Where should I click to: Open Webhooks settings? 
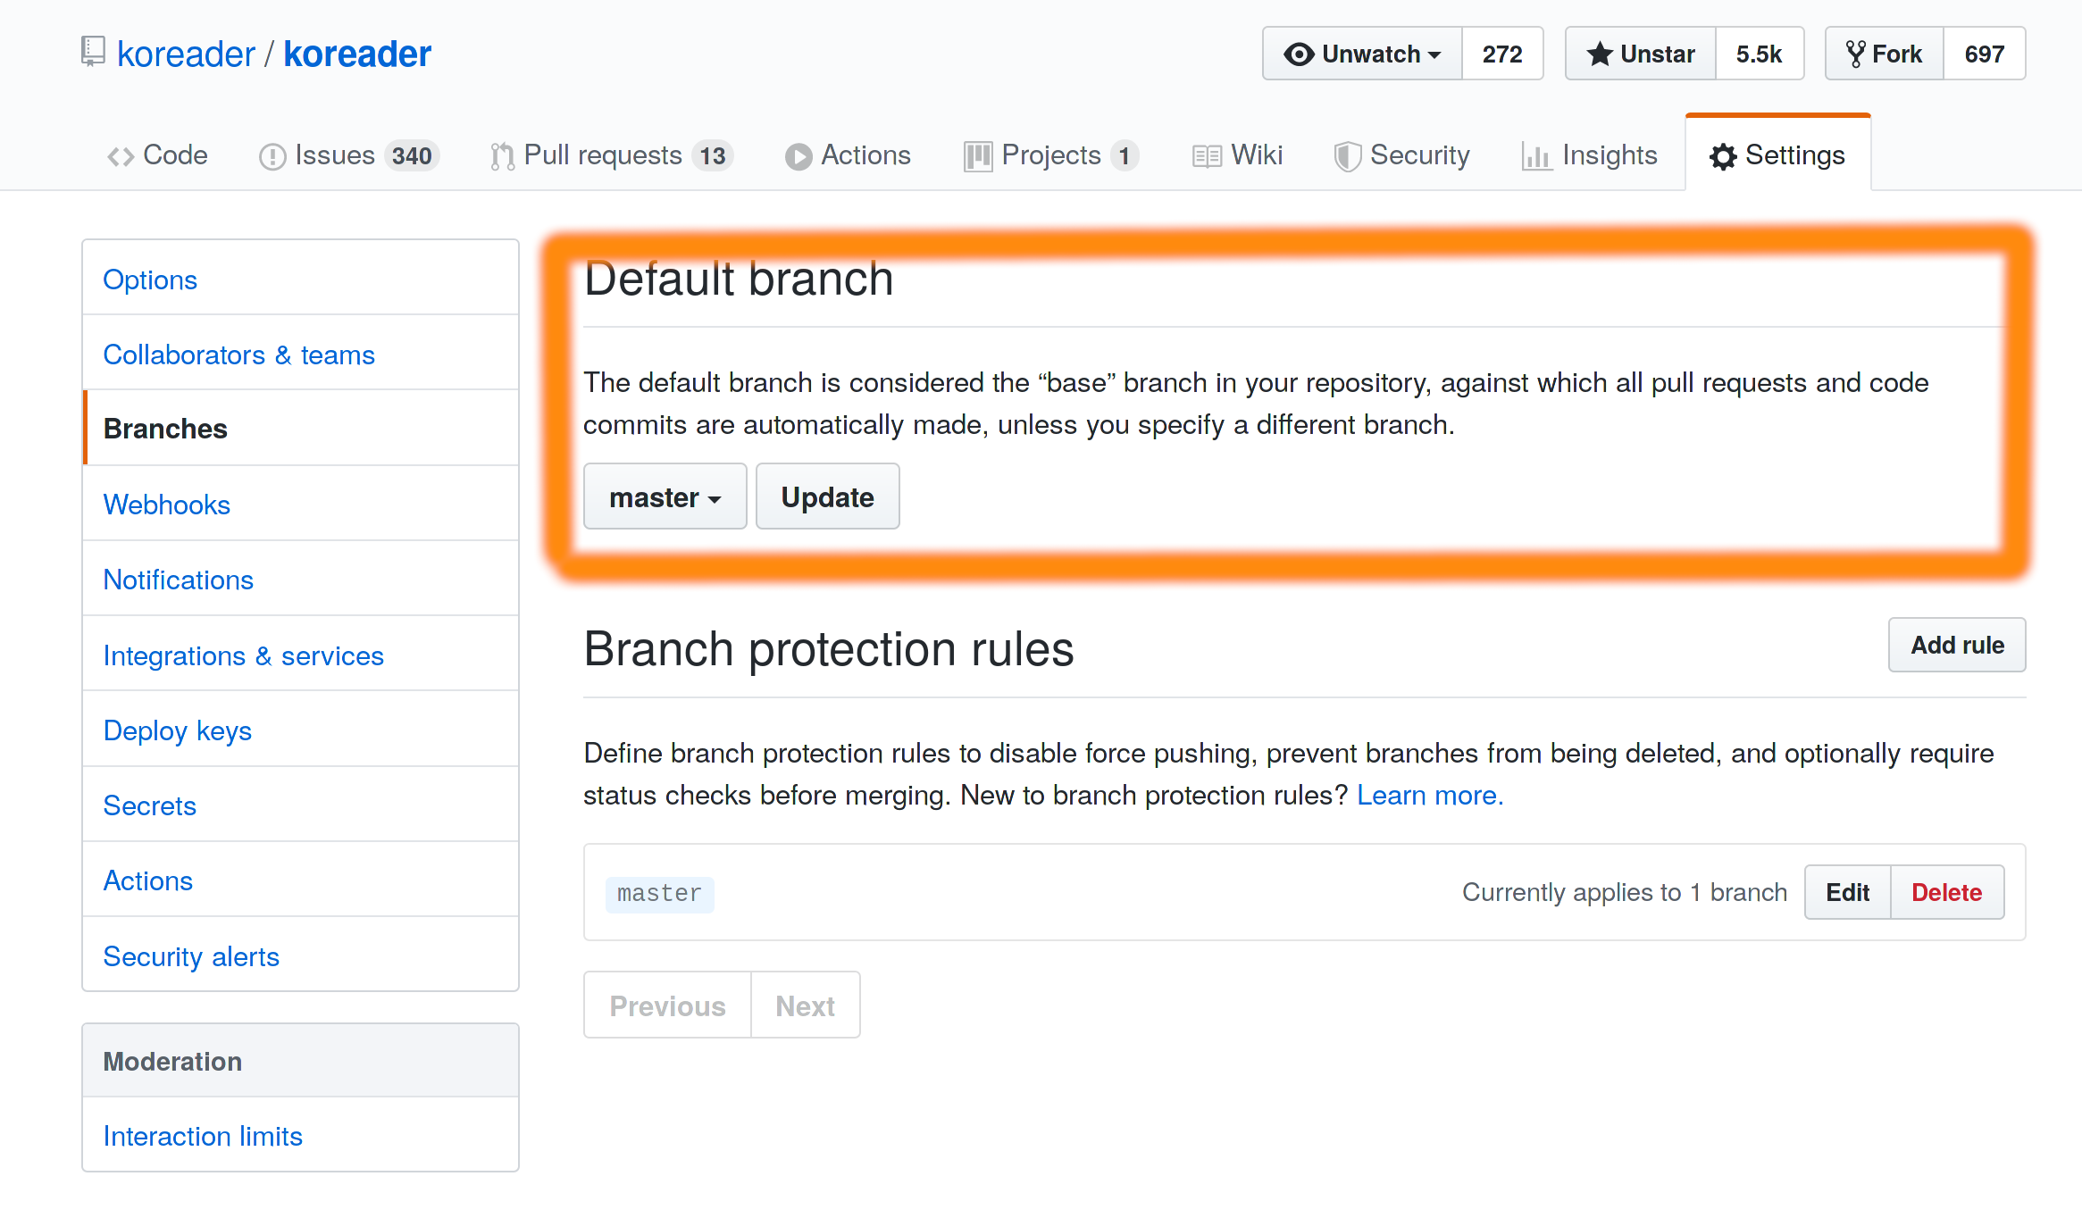pyautogui.click(x=300, y=504)
